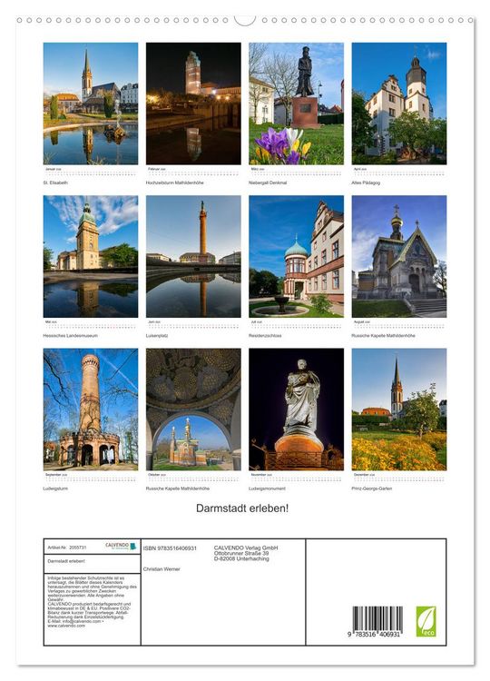This screenshot has width=490, height=681.
Task: Open the St. Elisabeth church photo
Action: point(91,104)
